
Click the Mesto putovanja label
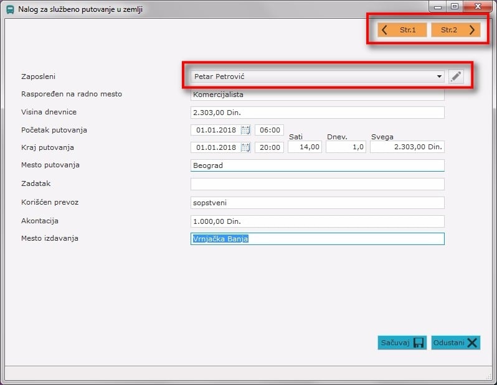[50, 165]
